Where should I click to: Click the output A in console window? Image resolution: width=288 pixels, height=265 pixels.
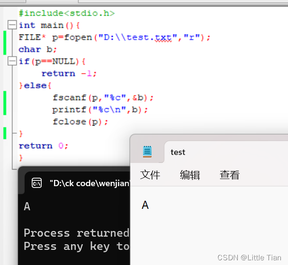[27, 206]
